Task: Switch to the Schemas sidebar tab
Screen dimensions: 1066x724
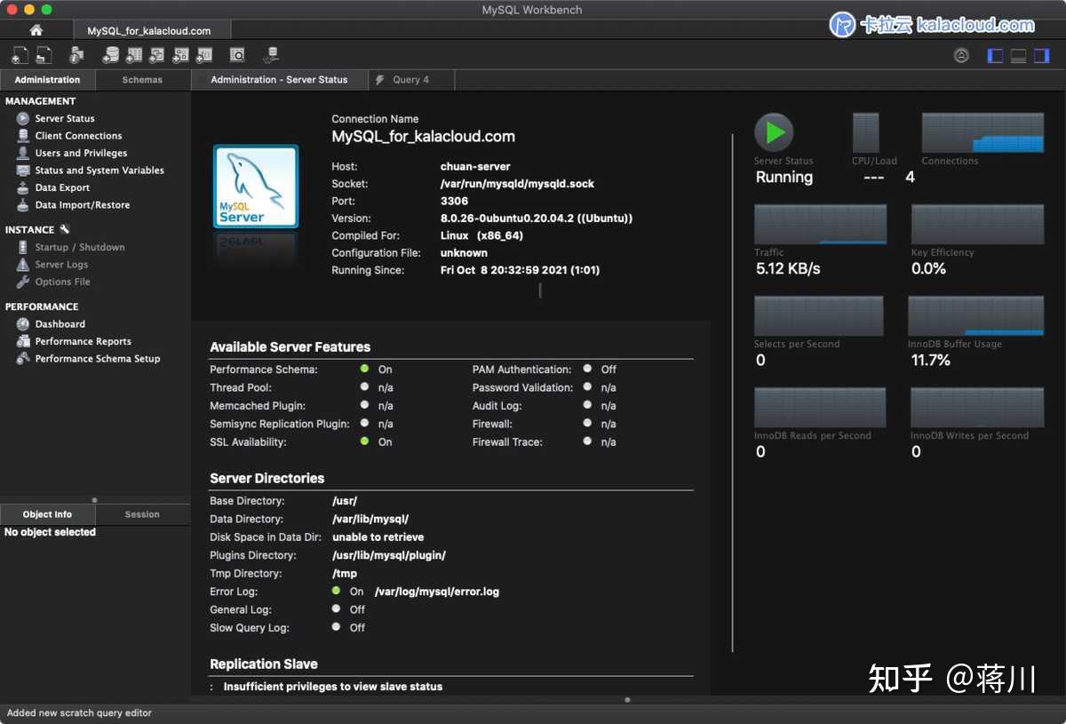Action: coord(142,79)
